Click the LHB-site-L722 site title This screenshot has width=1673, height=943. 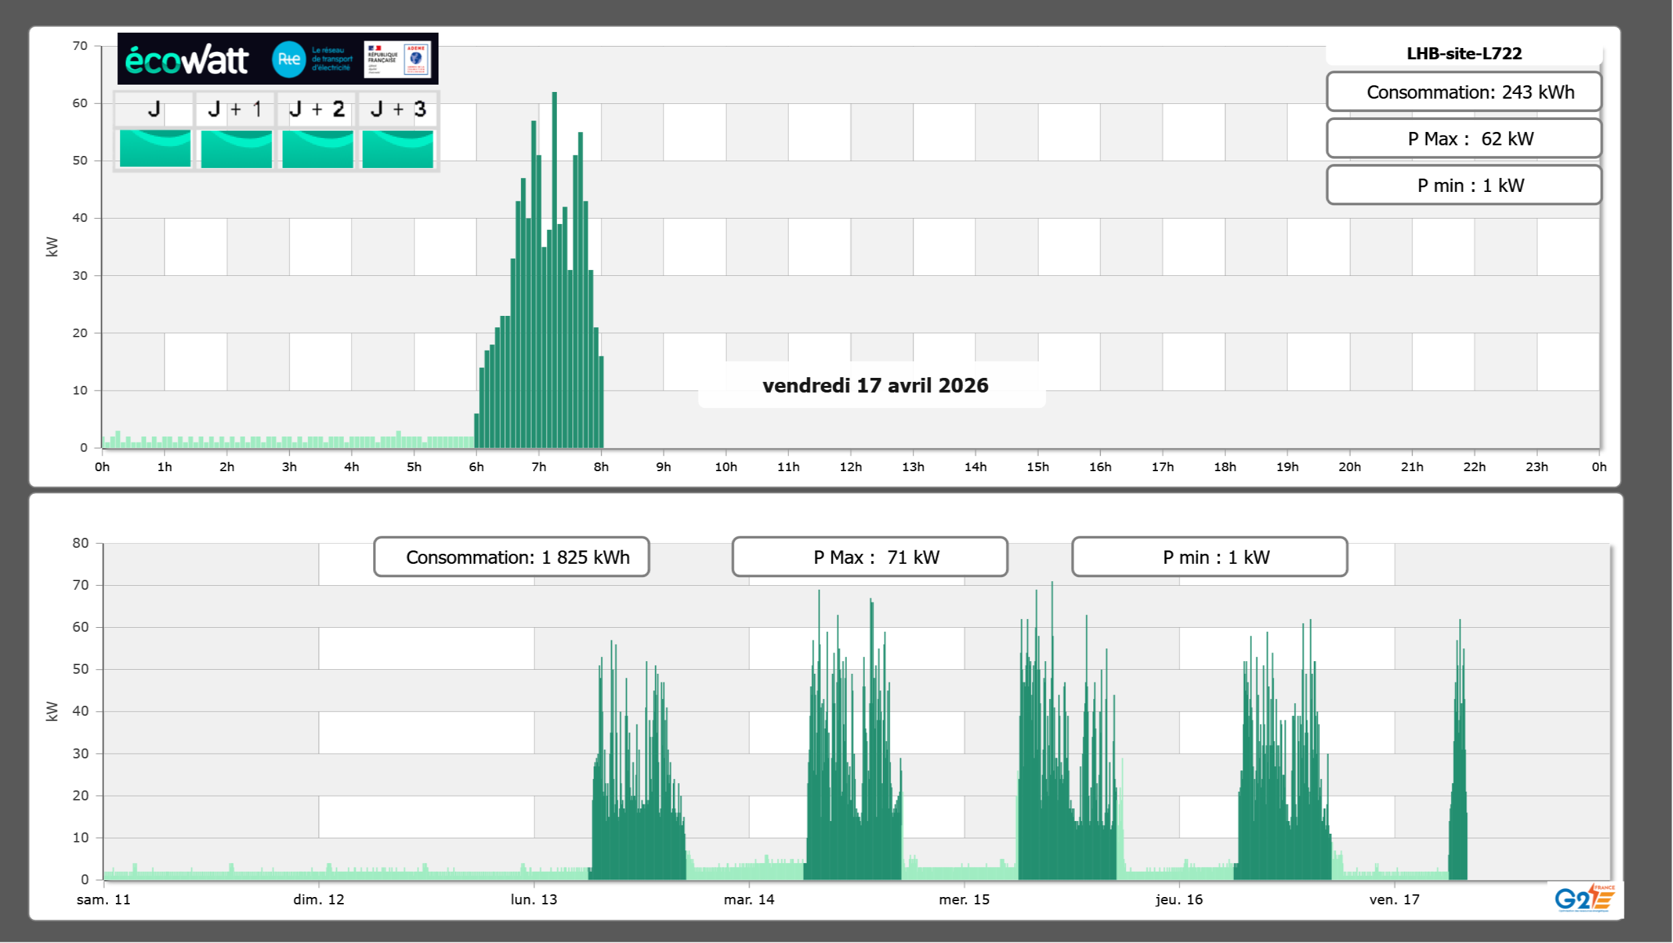(1464, 53)
